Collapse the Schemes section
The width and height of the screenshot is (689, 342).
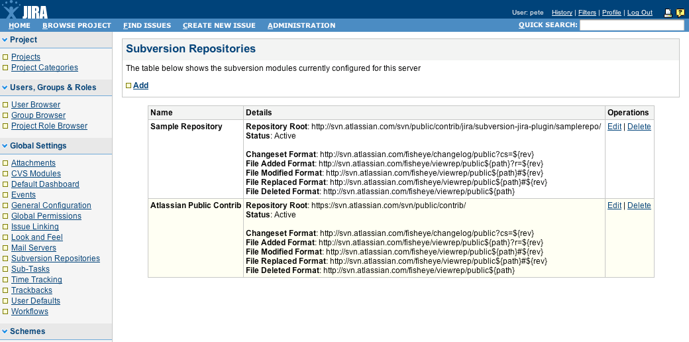[x=5, y=331]
